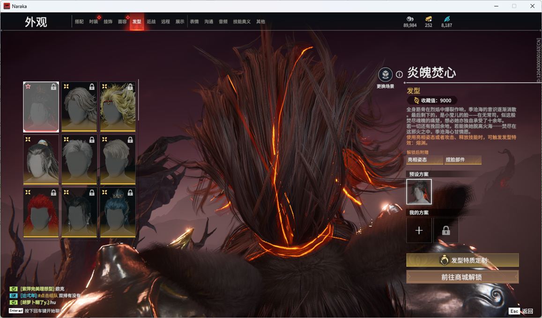Click the 捏脸部件 unlock bonus button
This screenshot has height=318, width=542.
click(463, 159)
